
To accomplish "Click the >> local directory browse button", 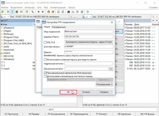I will [x=111, y=69].
